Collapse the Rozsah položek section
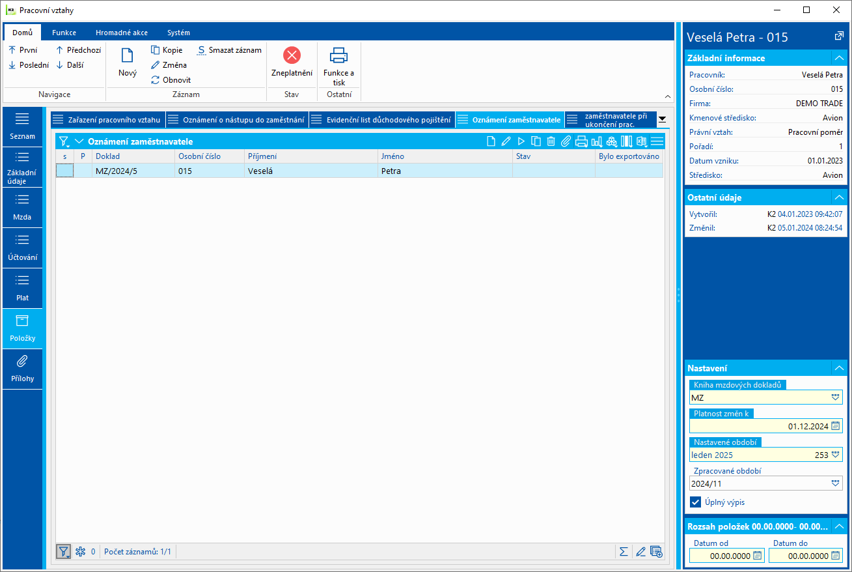Viewport: 852px width, 572px height. coord(839,526)
